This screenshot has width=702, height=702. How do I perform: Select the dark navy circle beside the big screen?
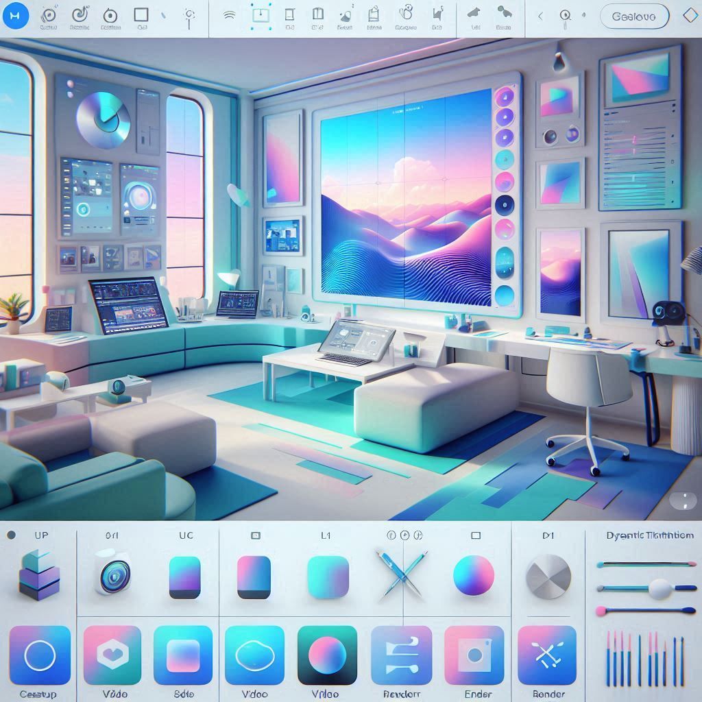(x=505, y=206)
